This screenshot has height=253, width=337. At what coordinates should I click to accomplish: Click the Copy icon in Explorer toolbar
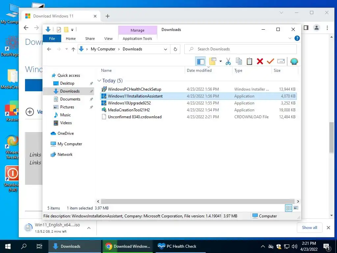coord(239,62)
